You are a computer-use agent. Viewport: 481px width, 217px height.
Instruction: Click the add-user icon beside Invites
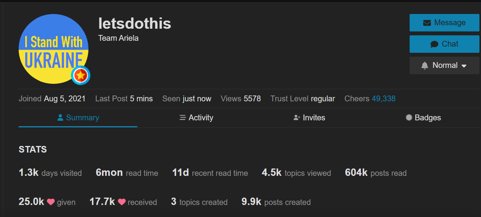coord(297,118)
